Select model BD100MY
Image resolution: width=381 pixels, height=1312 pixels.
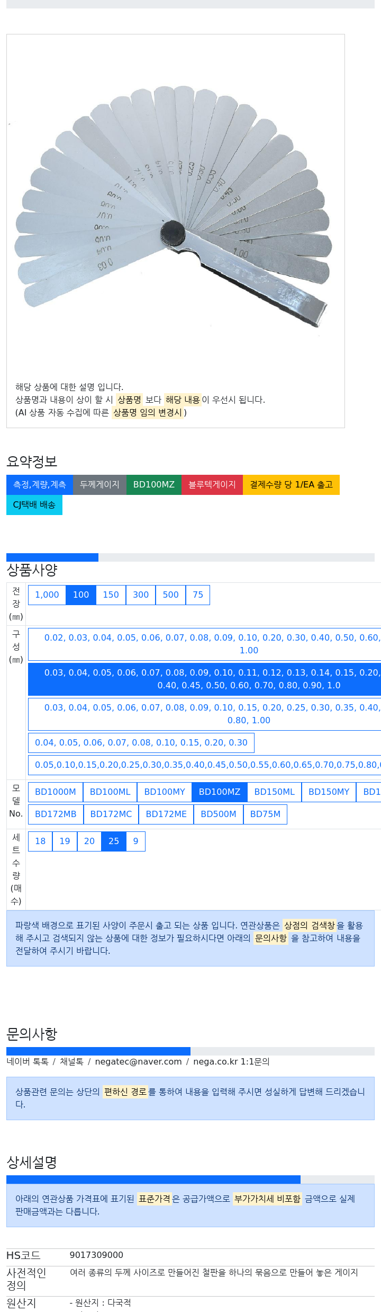tap(165, 792)
